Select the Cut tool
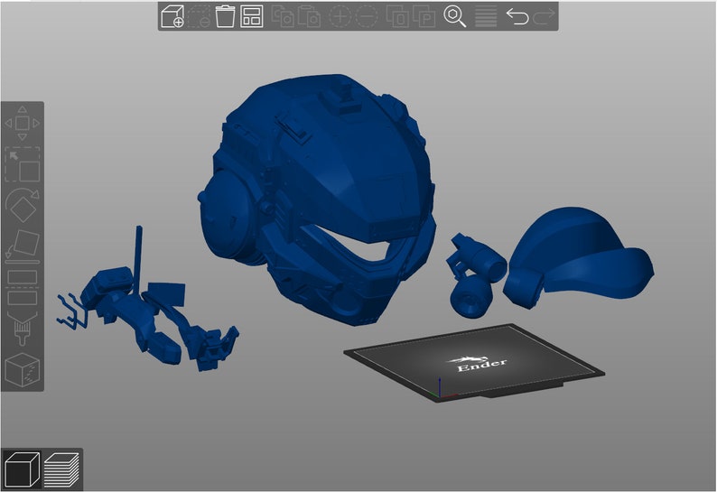Image resolution: width=717 pixels, height=492 pixels. point(23,288)
